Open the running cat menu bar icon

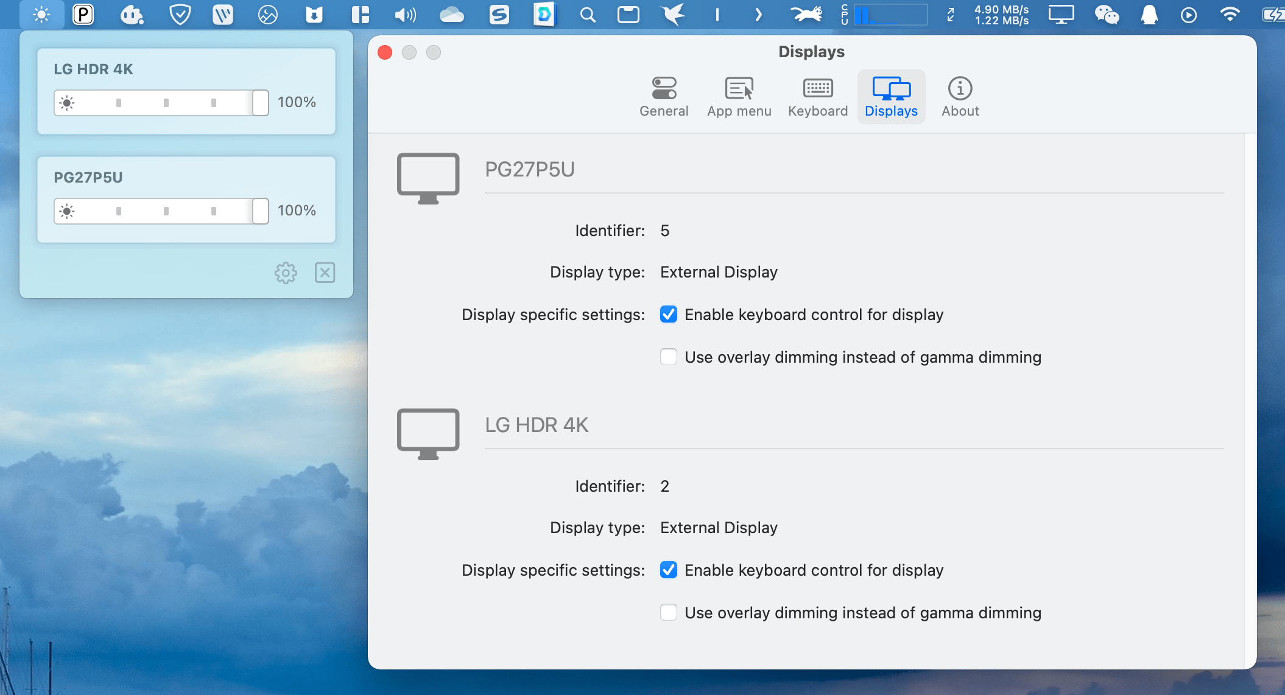(x=807, y=13)
